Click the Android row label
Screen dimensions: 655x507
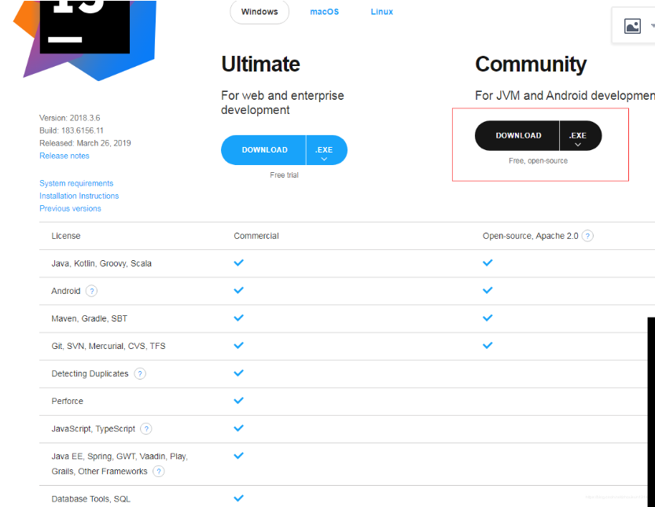65,291
